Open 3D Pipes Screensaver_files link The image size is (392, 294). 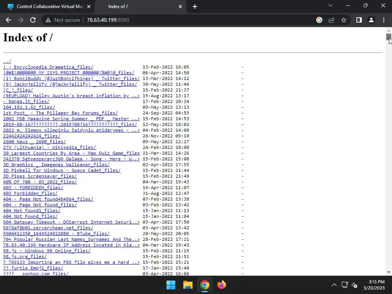[x=40, y=176]
